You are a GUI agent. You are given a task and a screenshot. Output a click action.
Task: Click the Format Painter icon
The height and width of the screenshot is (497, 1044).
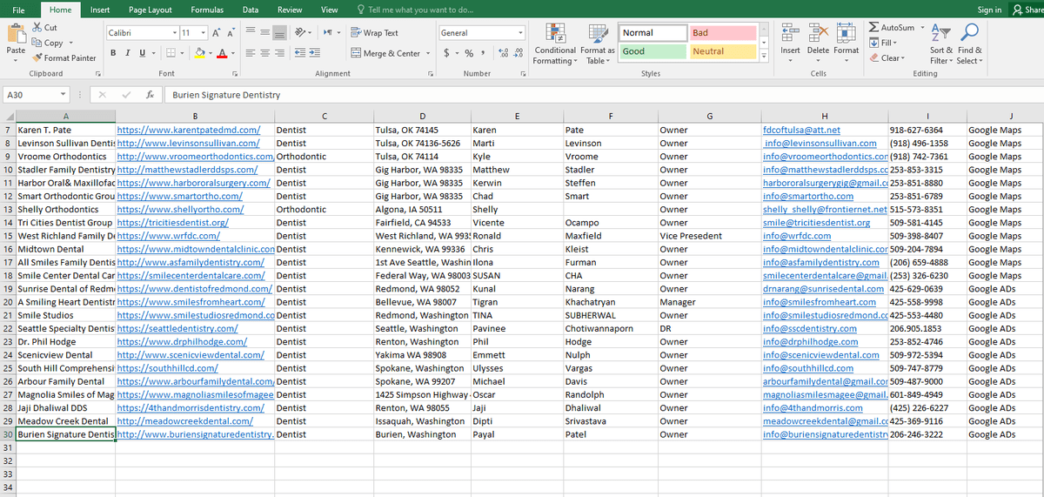(37, 58)
